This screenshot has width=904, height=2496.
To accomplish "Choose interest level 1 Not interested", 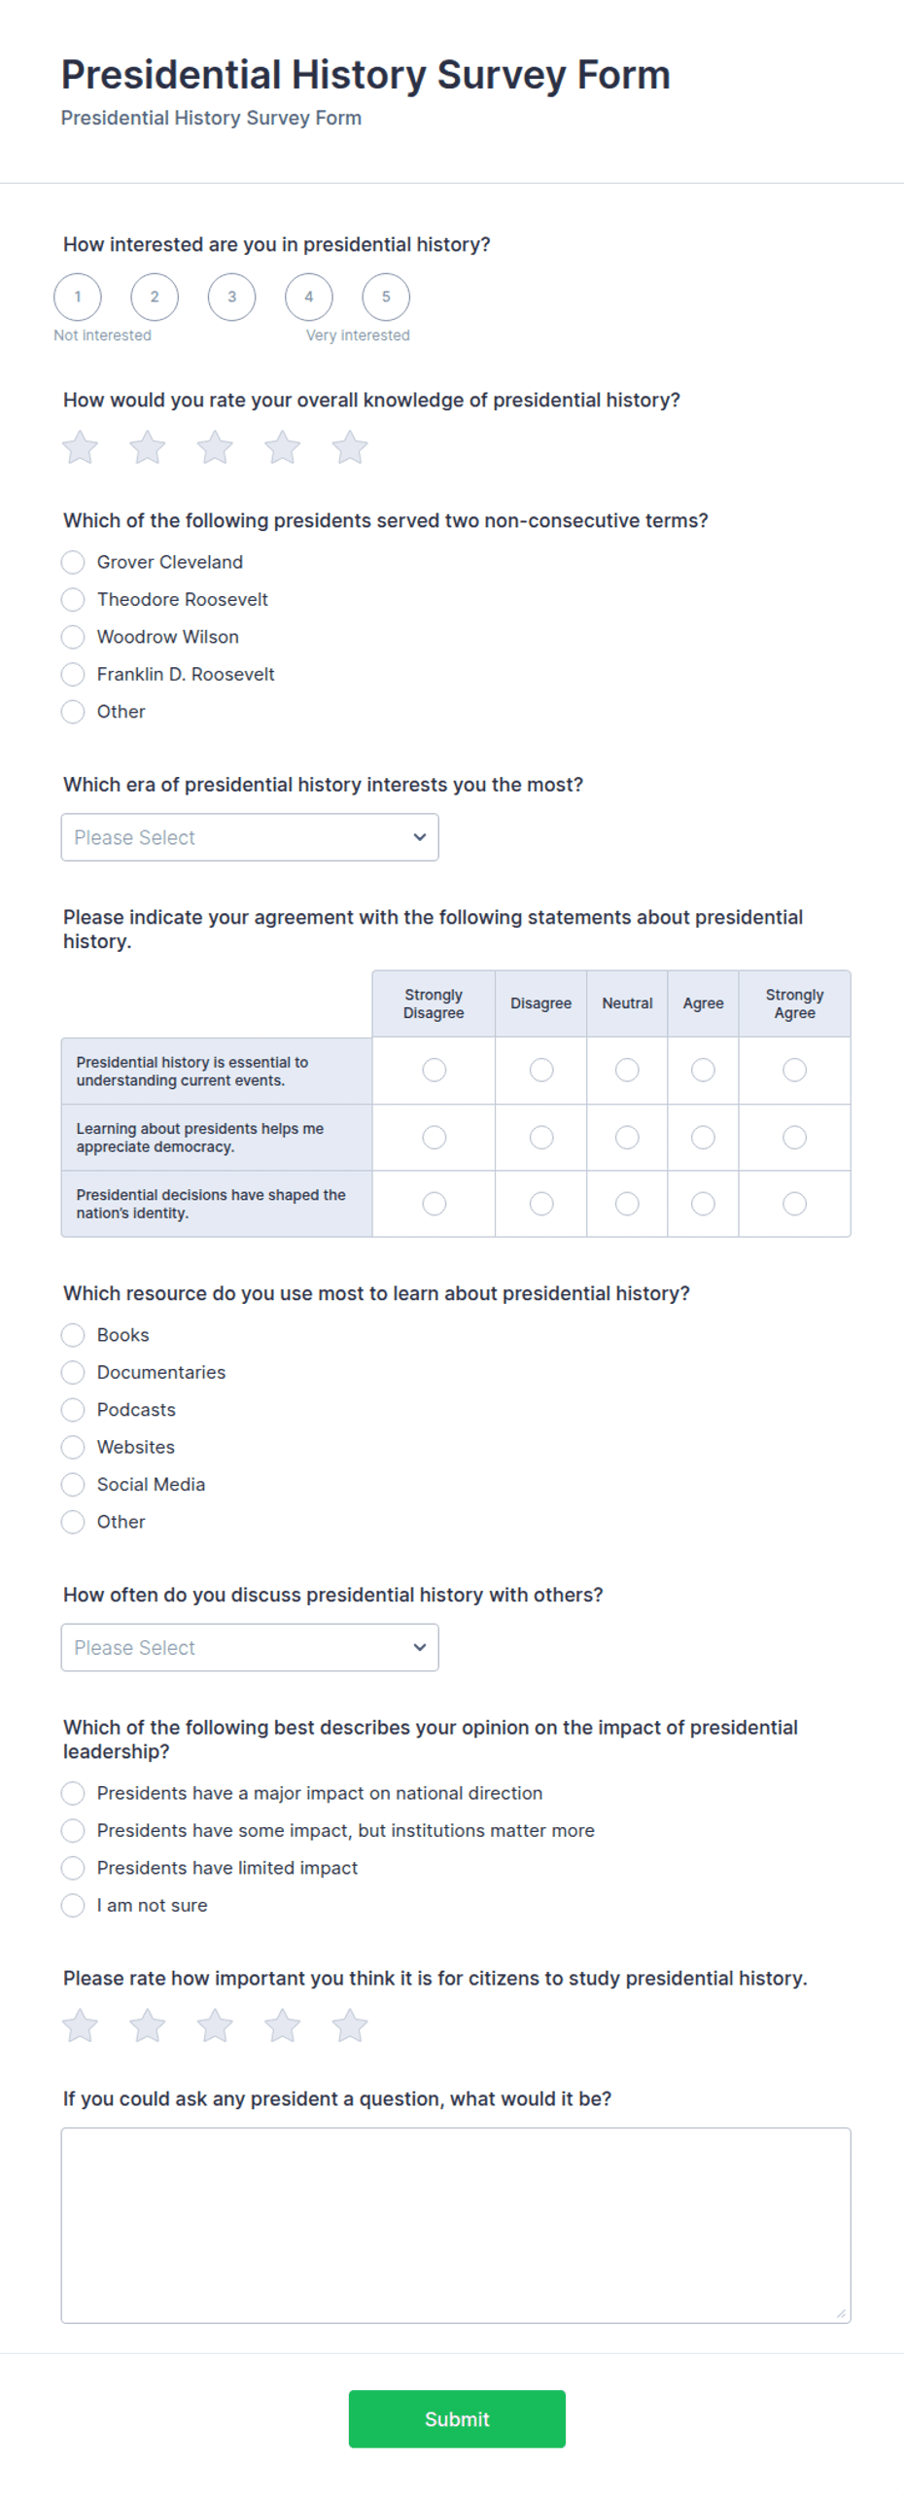I will point(78,297).
